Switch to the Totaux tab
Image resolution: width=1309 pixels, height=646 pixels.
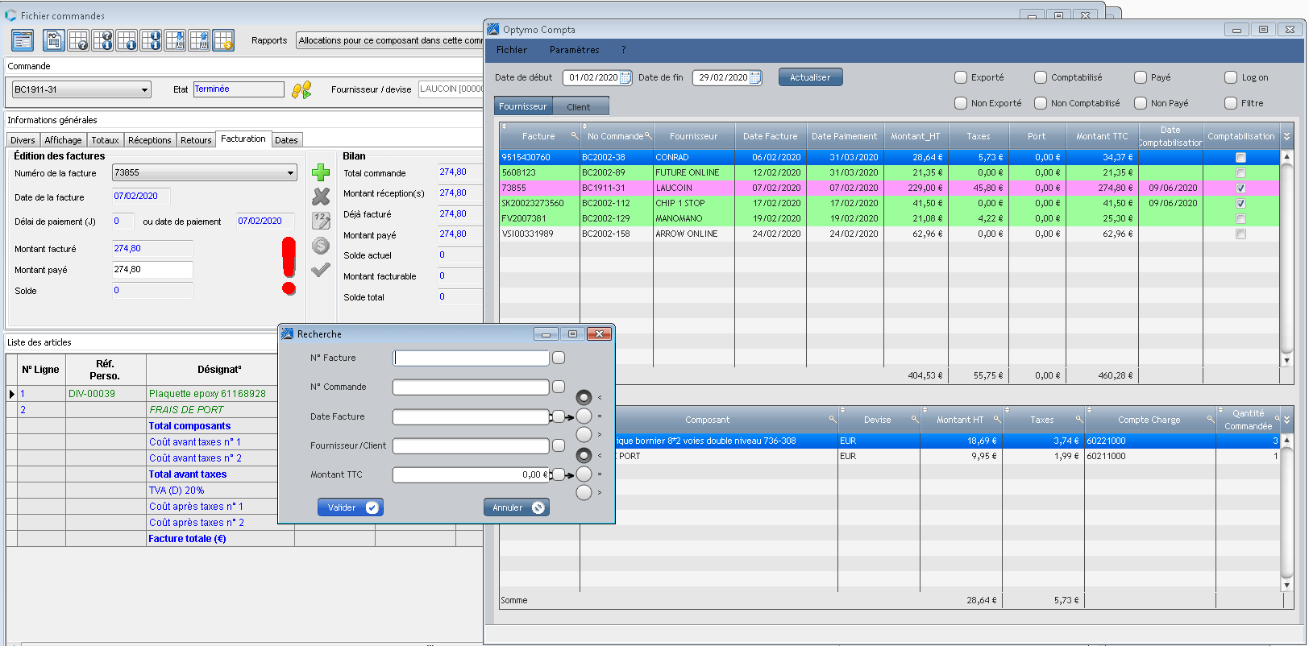[105, 140]
